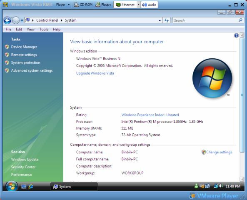
Task: Refresh the System page
Action: 167,20
